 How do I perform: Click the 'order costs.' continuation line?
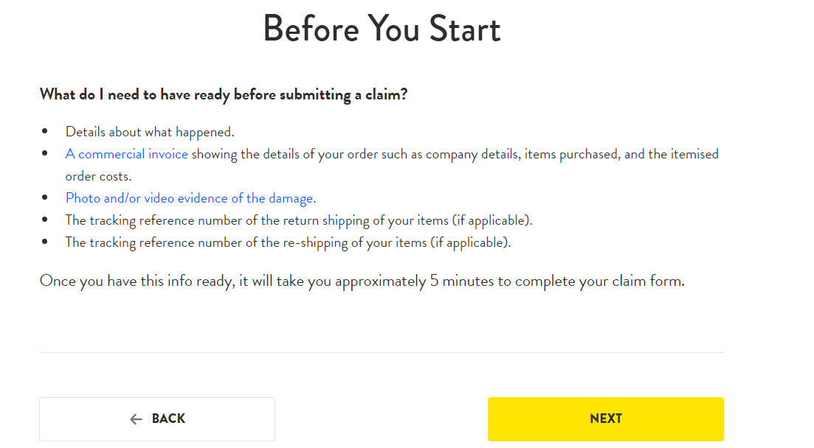pyautogui.click(x=98, y=176)
